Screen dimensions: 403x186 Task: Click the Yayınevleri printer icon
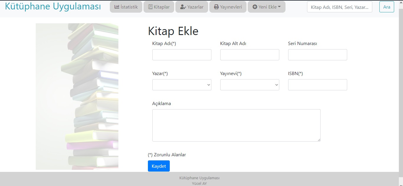pos(216,7)
